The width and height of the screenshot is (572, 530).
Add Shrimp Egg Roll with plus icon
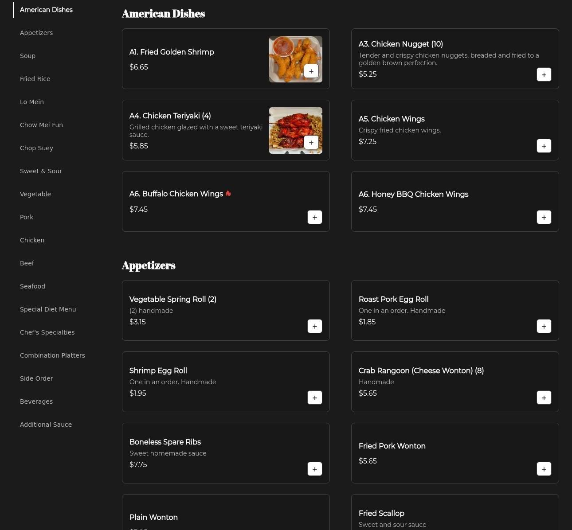315,397
